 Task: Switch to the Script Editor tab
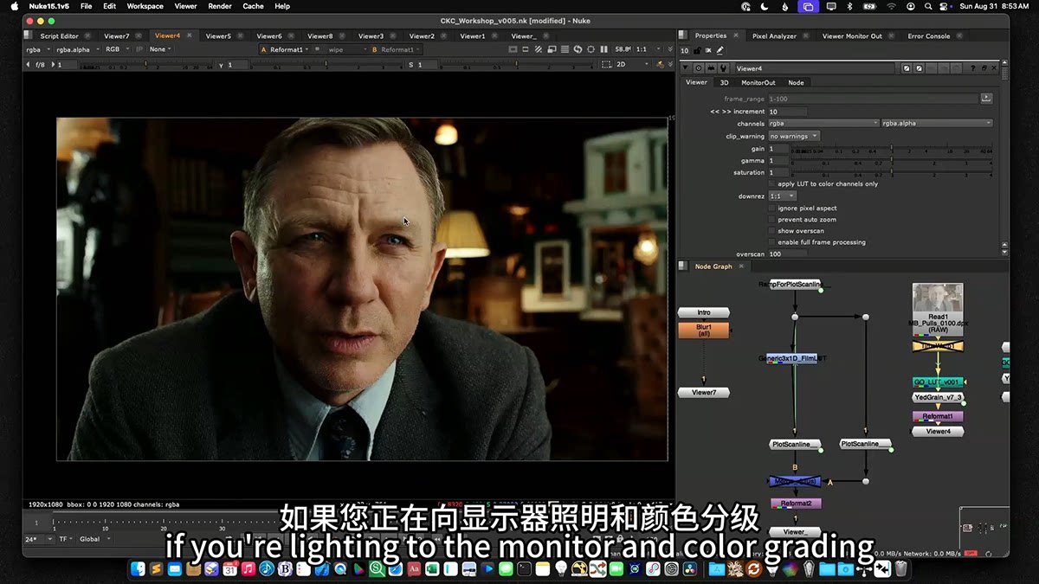(59, 36)
